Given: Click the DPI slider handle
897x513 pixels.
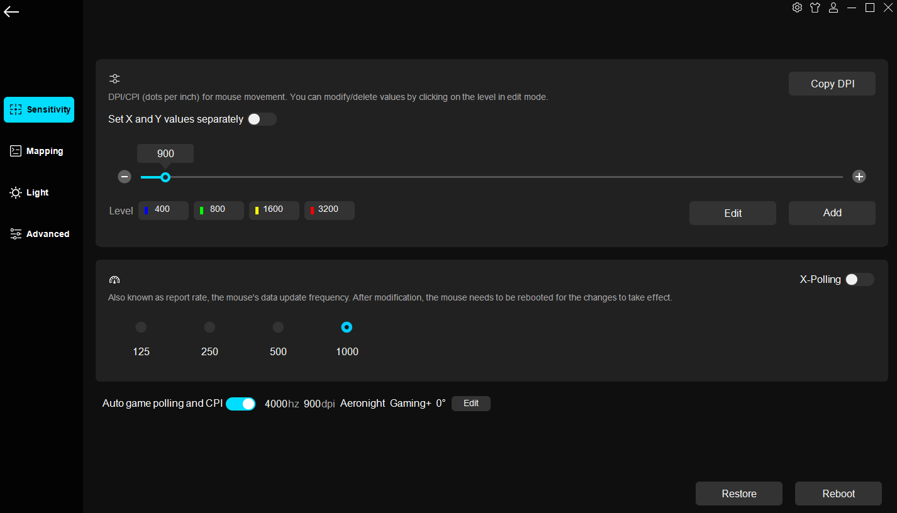Looking at the screenshot, I should click(165, 177).
